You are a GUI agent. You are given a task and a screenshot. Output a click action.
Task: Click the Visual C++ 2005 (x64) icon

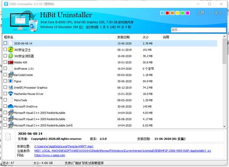tap(11, 125)
